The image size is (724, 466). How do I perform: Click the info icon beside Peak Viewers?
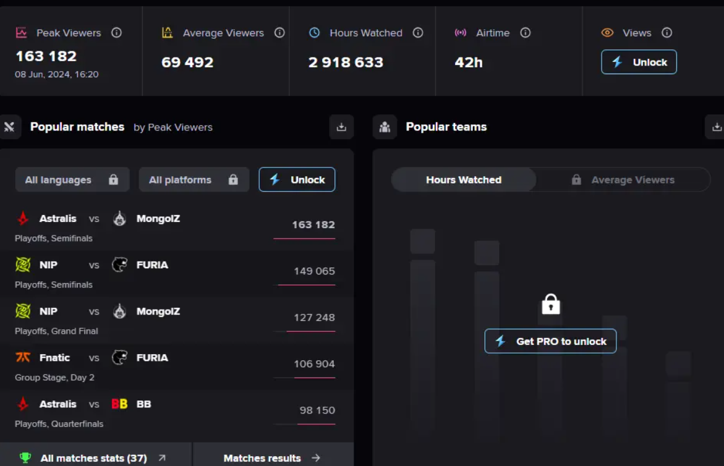click(116, 33)
